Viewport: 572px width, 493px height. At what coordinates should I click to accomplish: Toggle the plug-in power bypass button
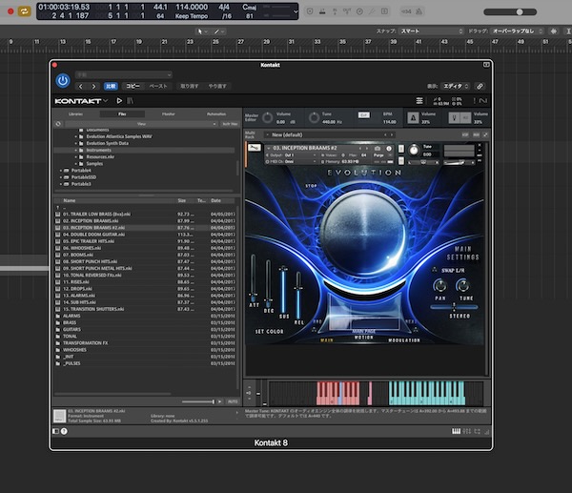coord(63,81)
